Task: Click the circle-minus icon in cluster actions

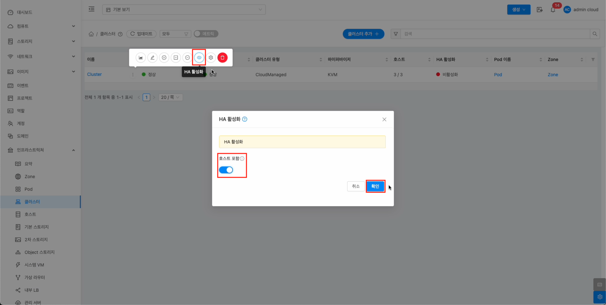Action: click(x=187, y=58)
